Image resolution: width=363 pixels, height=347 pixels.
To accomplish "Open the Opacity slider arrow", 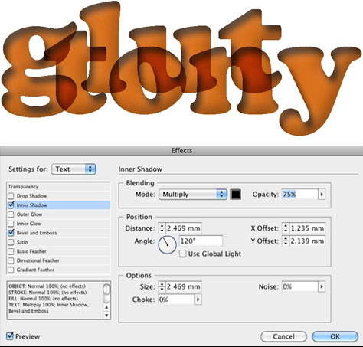I will [322, 195].
